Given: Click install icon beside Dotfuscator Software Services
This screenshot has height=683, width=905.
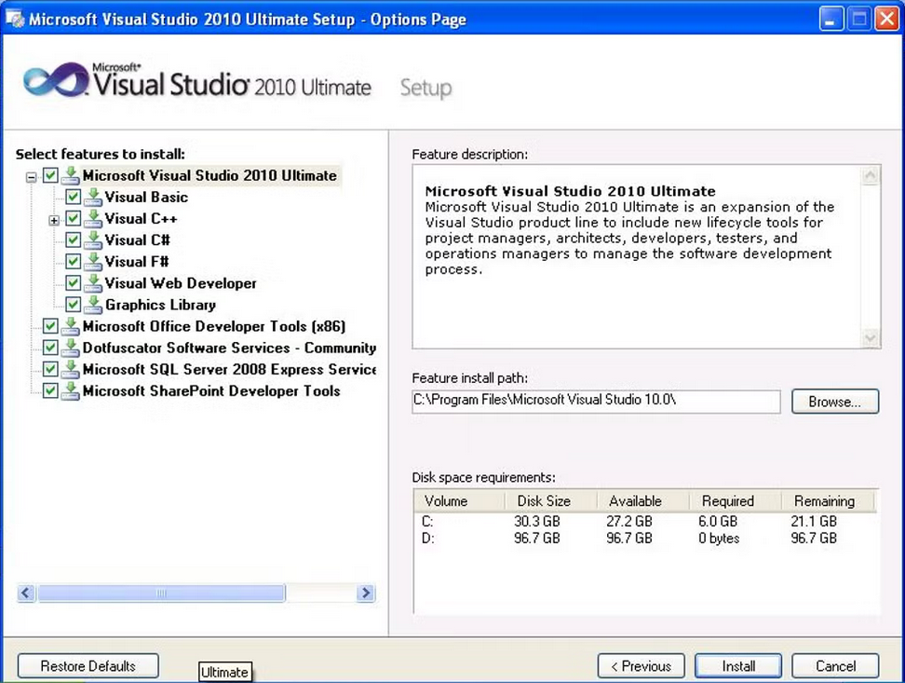Looking at the screenshot, I should (71, 348).
